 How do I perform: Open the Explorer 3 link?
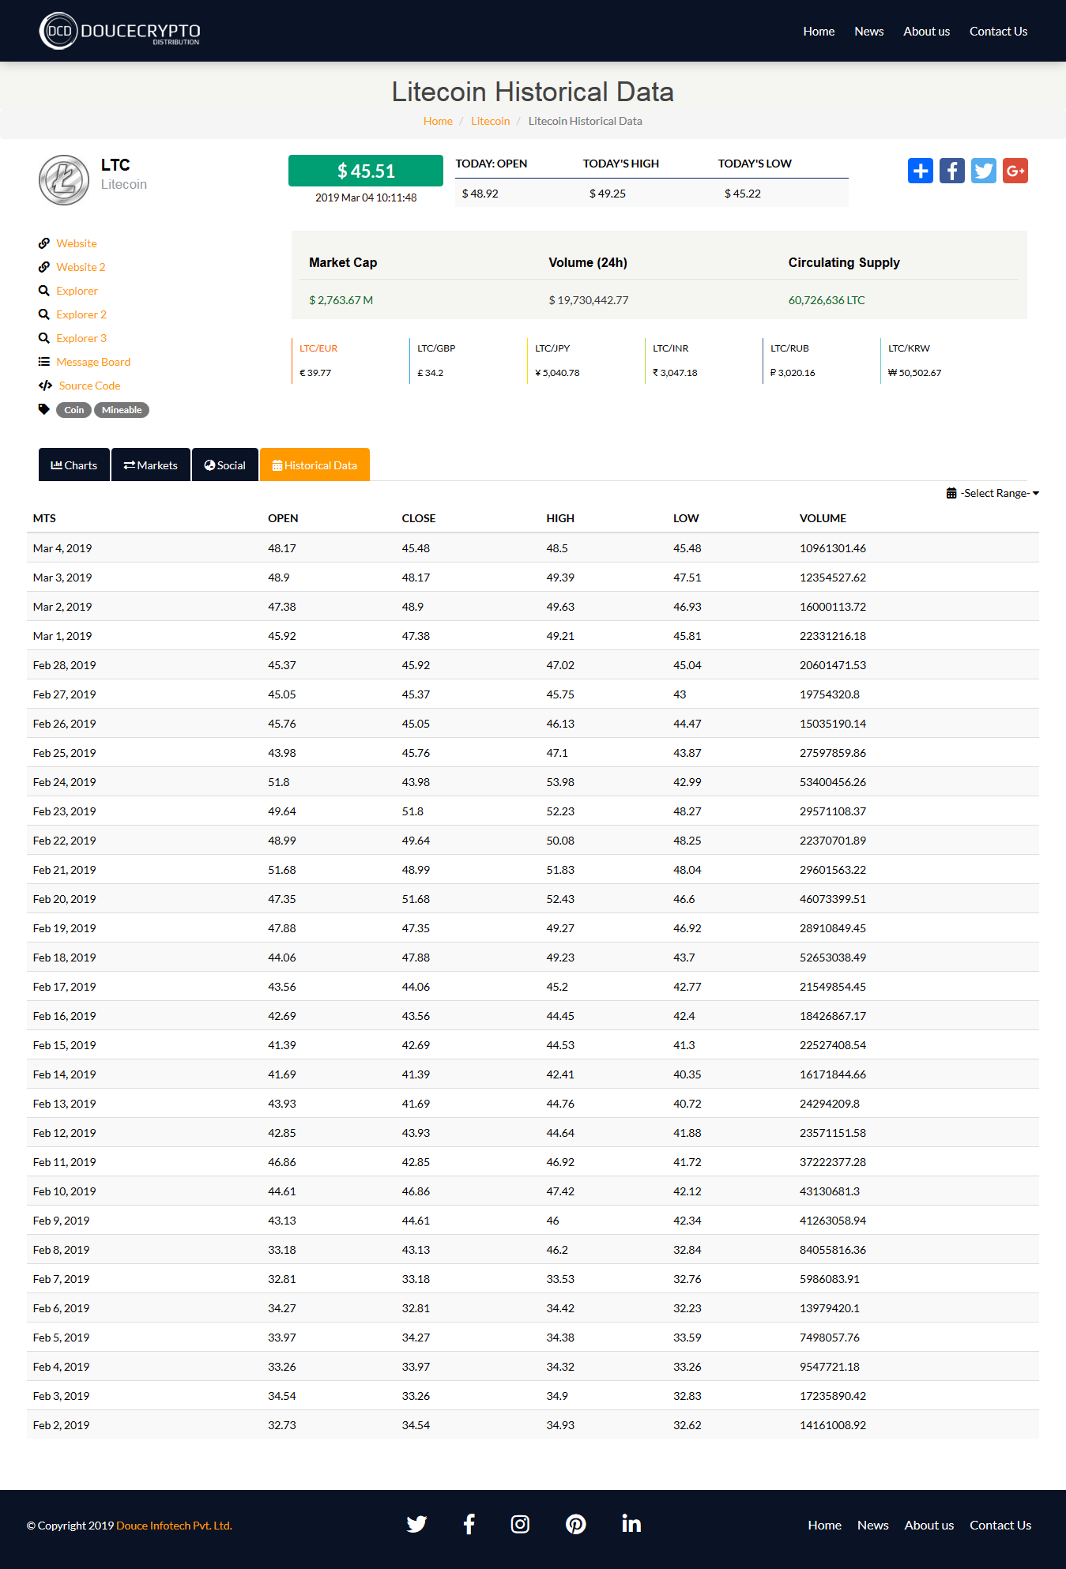81,338
